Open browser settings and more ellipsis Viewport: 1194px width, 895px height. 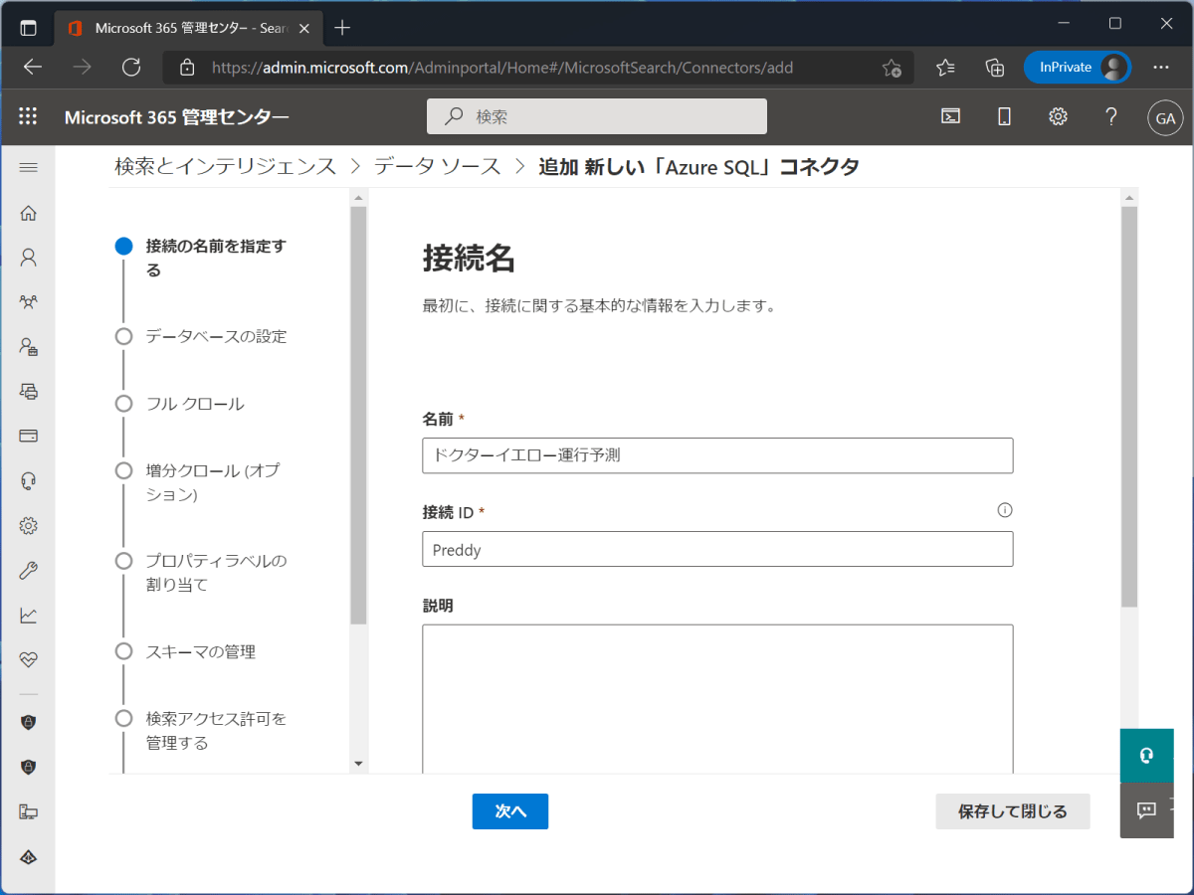tap(1160, 67)
